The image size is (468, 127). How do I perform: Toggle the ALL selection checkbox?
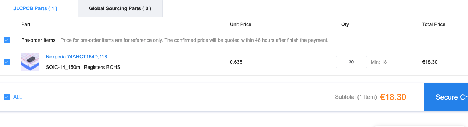point(7,97)
